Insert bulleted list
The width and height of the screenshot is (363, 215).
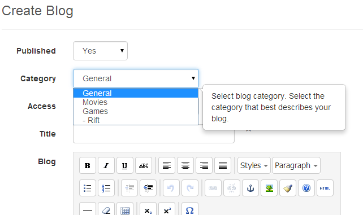(88, 188)
